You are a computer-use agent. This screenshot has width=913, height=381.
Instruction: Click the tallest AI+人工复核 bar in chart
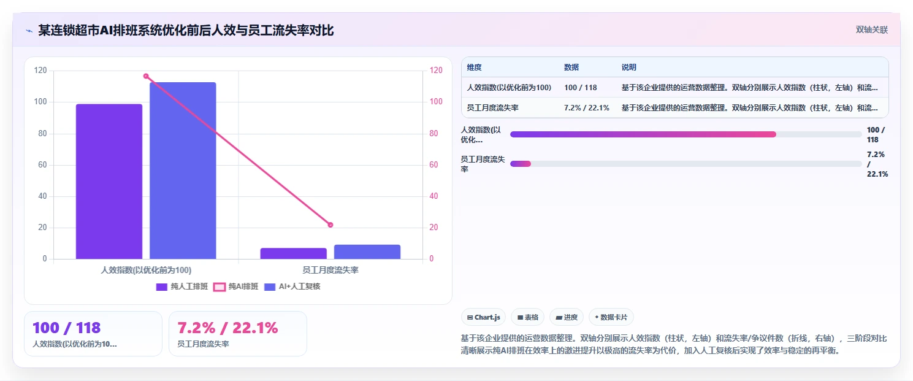pyautogui.click(x=183, y=171)
